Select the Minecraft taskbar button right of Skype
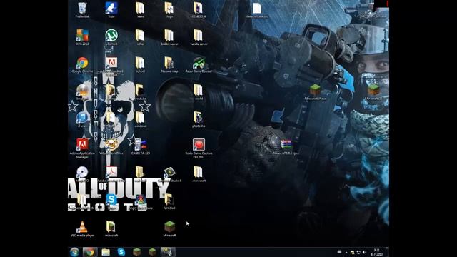 136,252
